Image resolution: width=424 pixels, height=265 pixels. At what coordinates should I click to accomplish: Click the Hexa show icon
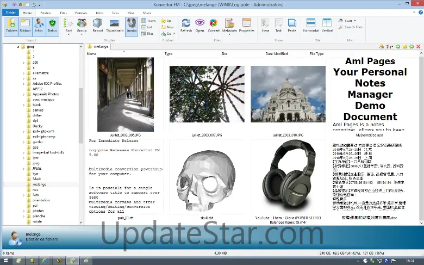tap(265, 25)
